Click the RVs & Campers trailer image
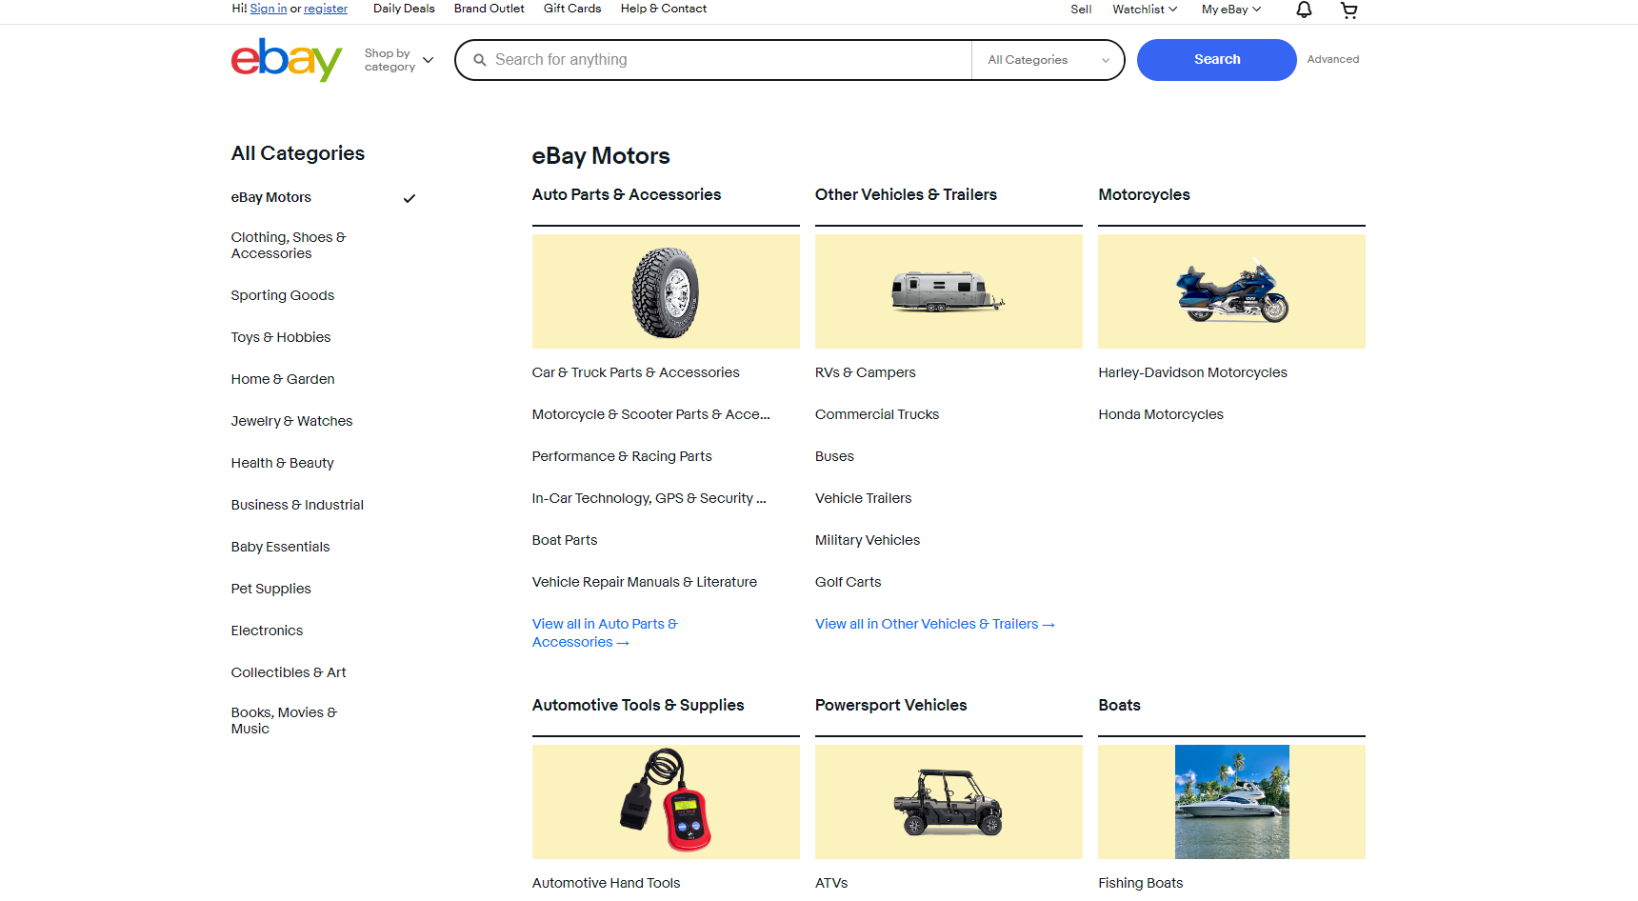This screenshot has width=1638, height=901. pos(948,290)
